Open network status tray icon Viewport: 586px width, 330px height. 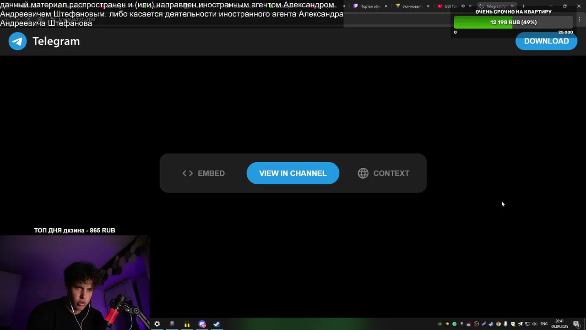point(527,324)
